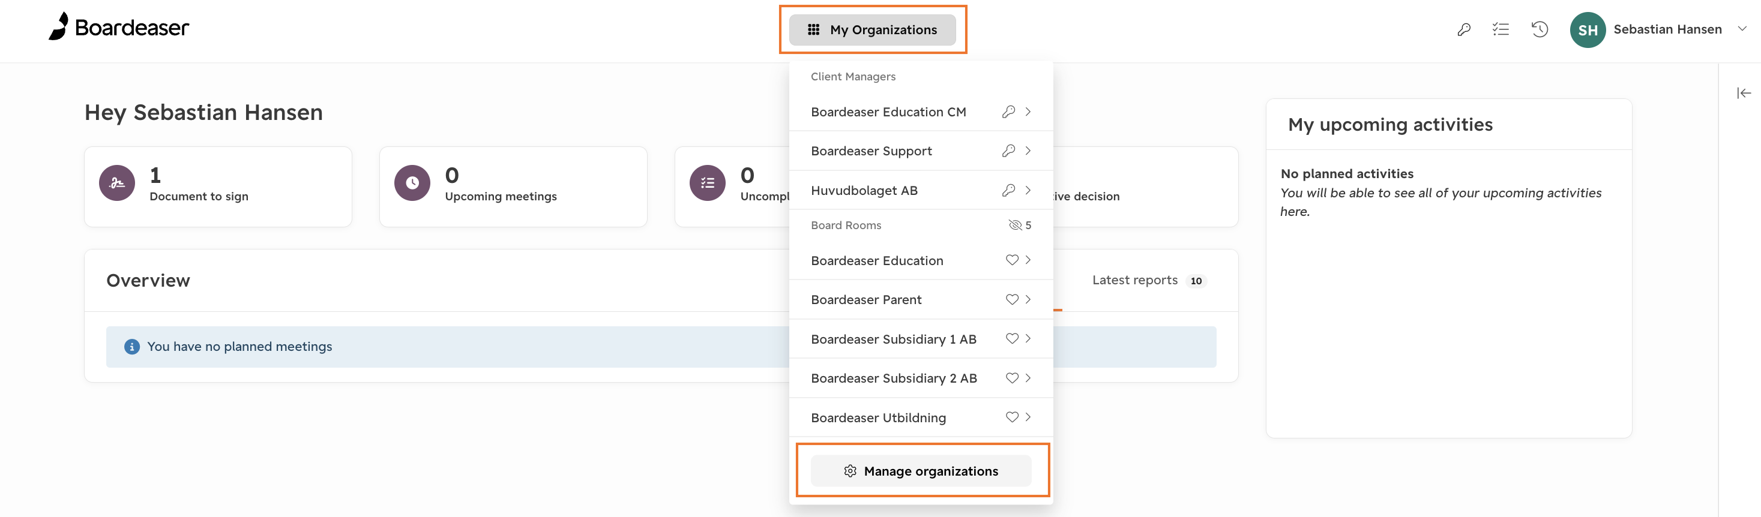The image size is (1761, 517).
Task: Favorite the Boardeaser Parent board room
Action: point(1012,299)
